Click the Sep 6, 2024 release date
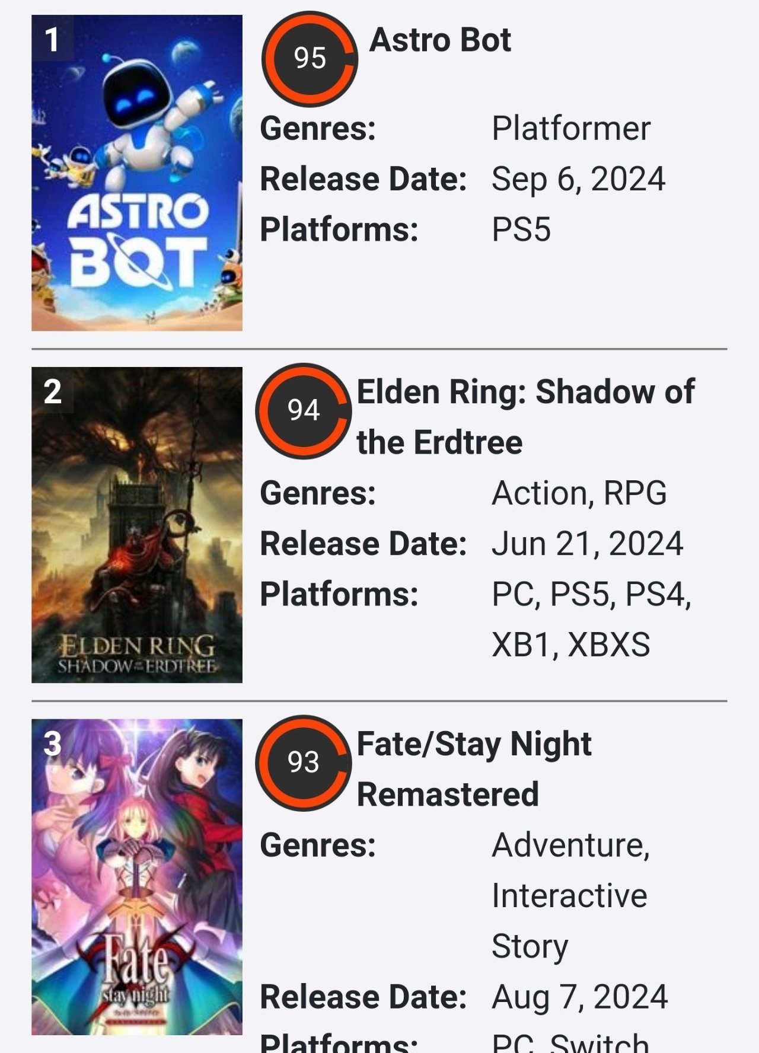Viewport: 759px width, 1053px height. (578, 179)
